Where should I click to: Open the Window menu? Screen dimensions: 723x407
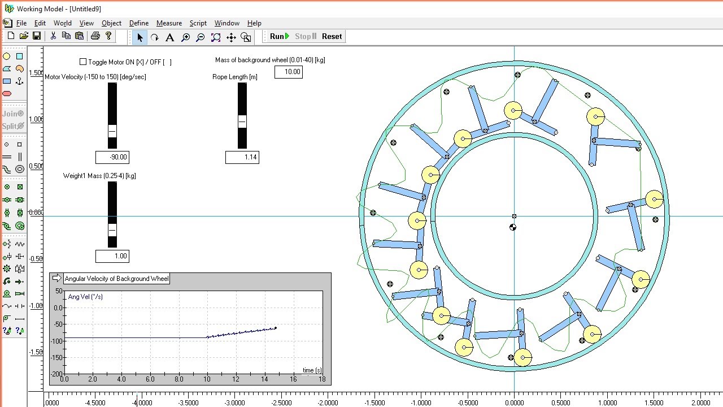point(227,23)
